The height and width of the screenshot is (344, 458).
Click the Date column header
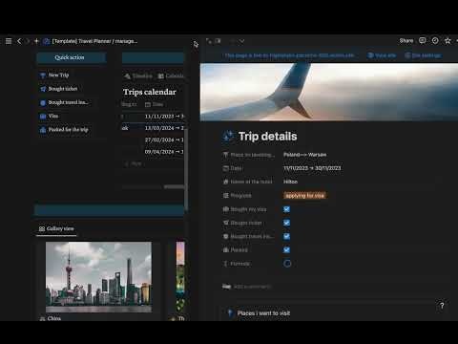[154, 104]
